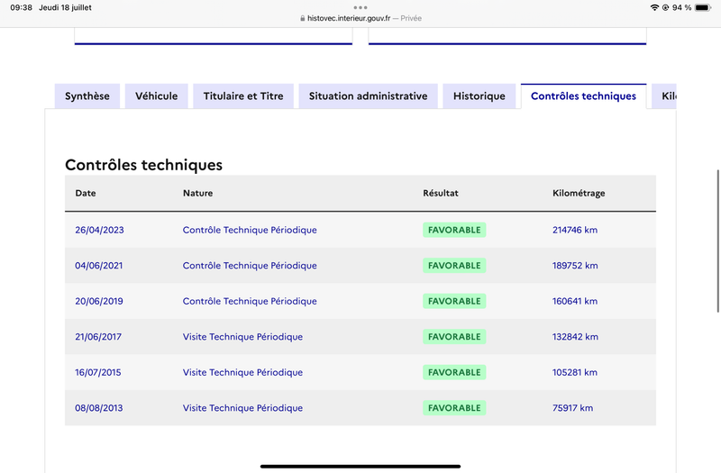Select the Situation administrative tab
721x473 pixels.
tap(369, 96)
